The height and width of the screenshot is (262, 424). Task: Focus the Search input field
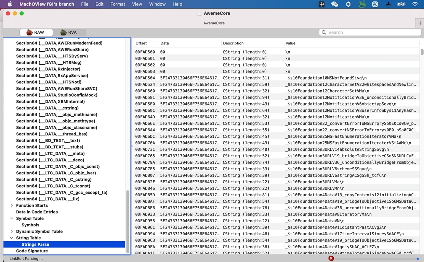370,32
